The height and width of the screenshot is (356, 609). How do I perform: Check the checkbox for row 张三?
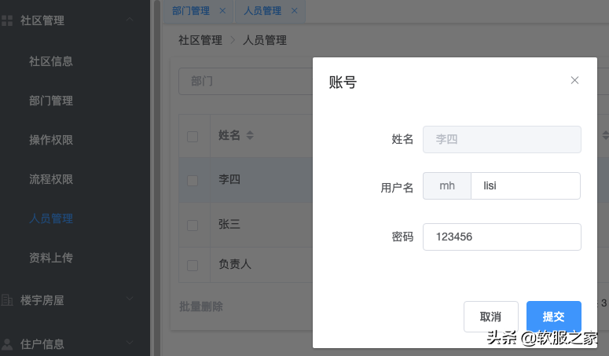point(193,226)
